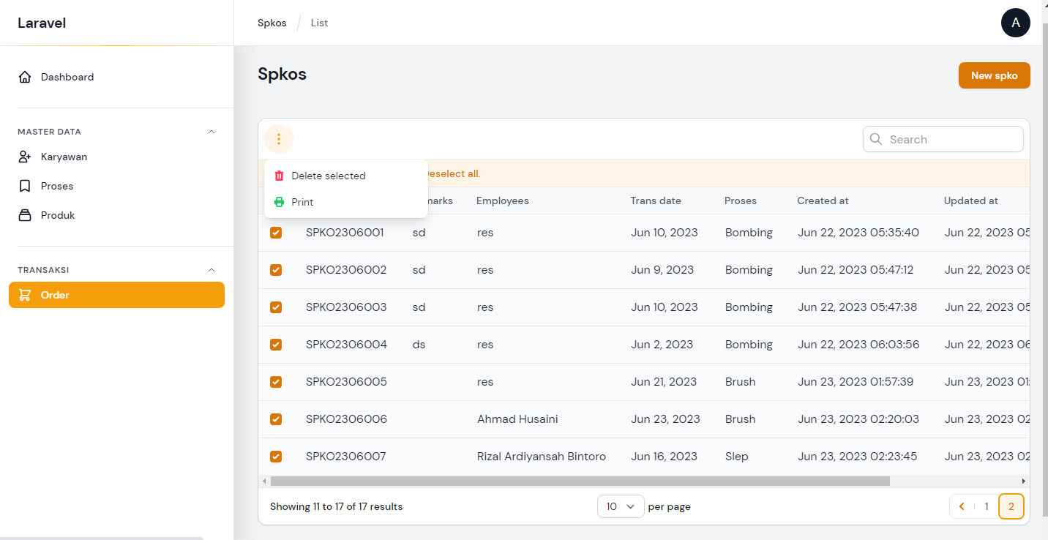Uncheck the SPKO2306004 row checkbox
This screenshot has width=1048, height=540.
coord(276,345)
